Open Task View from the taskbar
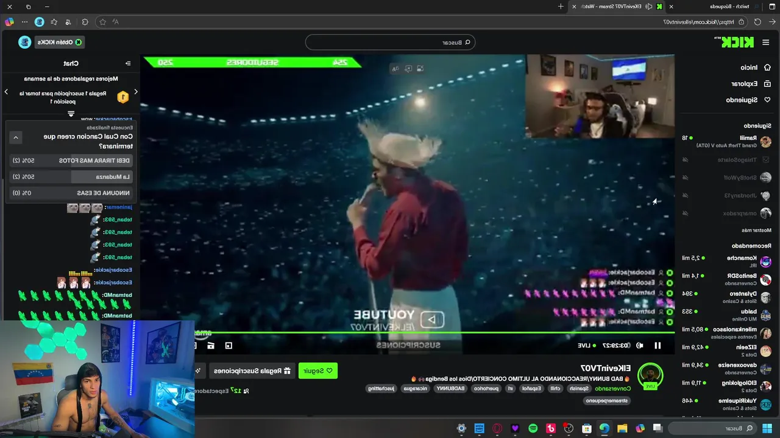 [658, 428]
